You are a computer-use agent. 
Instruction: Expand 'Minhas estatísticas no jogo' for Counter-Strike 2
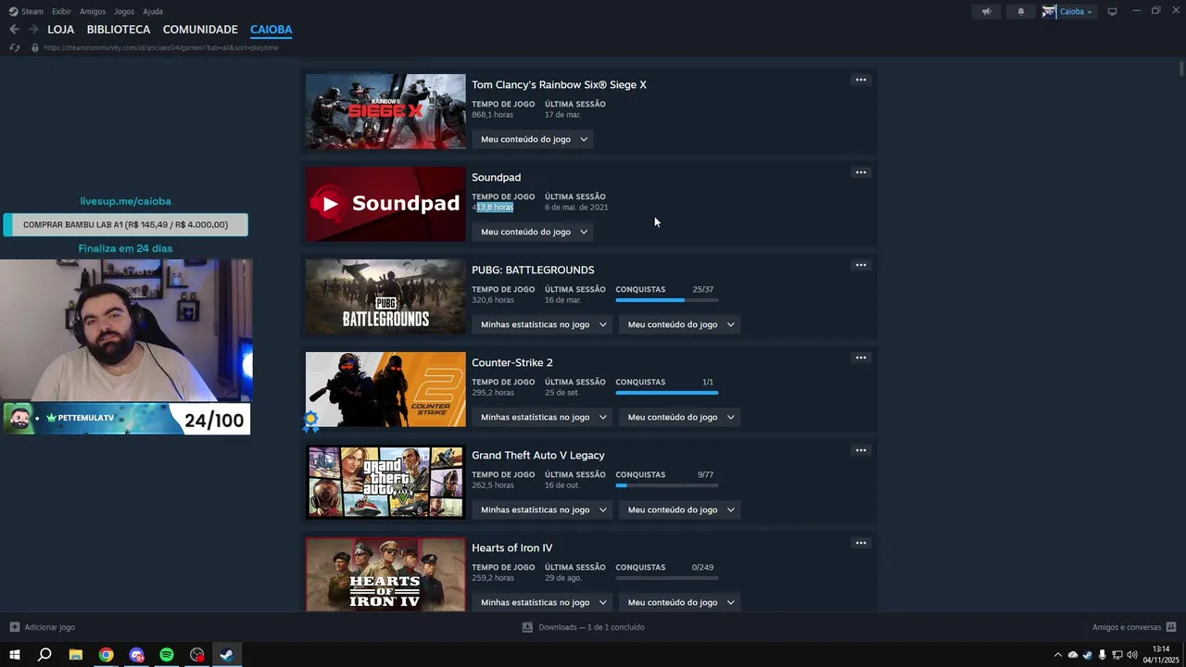(542, 417)
